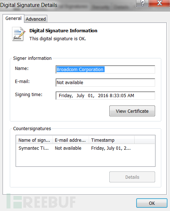Click the signed document icon
Viewport: 170px width, 211px height.
click(x=19, y=34)
